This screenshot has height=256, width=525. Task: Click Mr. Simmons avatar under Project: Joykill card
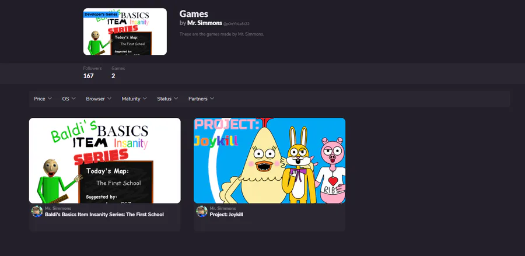[x=202, y=212]
